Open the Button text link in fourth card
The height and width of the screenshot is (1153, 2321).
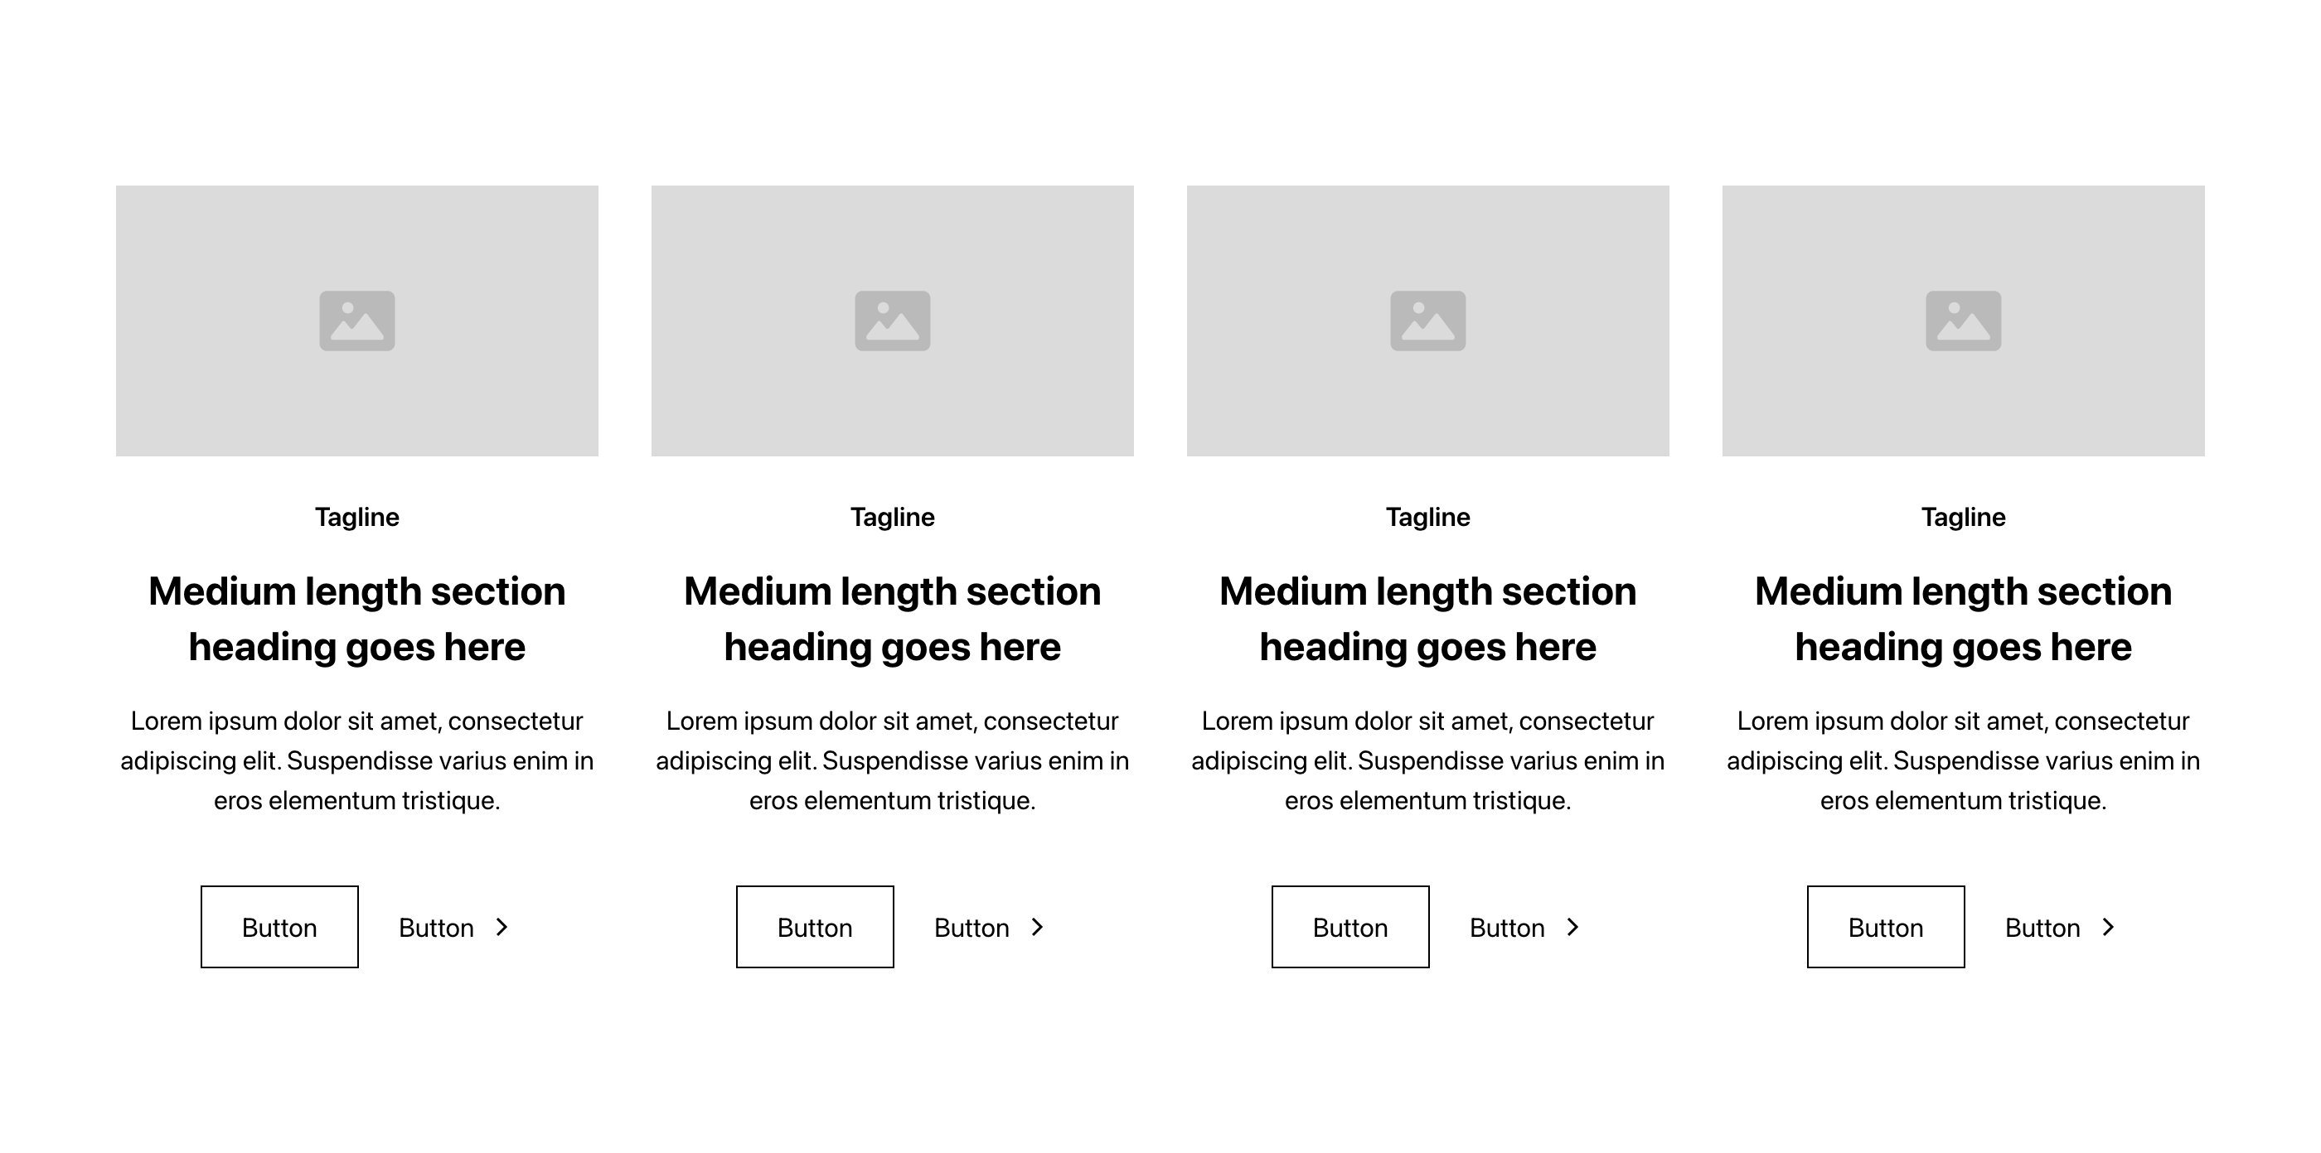pos(2061,927)
